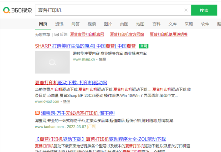Open 淘宝网-万千无线标签打印机 result

[x=78, y=113]
